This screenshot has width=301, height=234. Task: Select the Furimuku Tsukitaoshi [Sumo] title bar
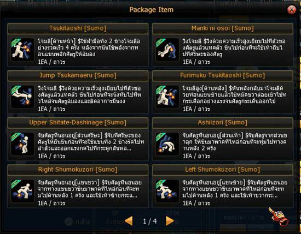click(223, 75)
